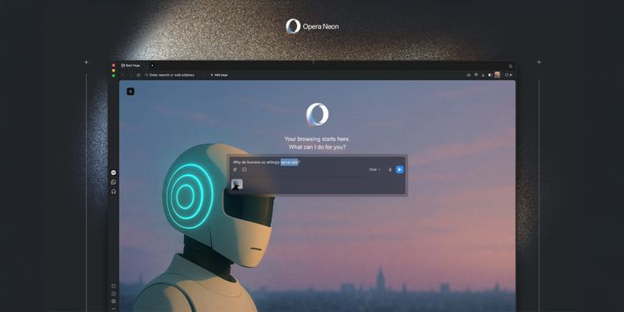Click the three-dots more icon at sidebar bottom
The width and height of the screenshot is (624, 312).
click(x=113, y=309)
